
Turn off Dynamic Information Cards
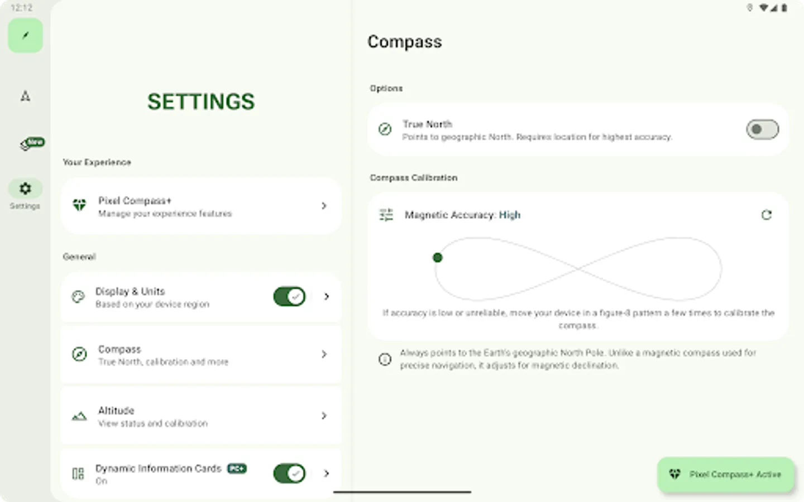[289, 474]
